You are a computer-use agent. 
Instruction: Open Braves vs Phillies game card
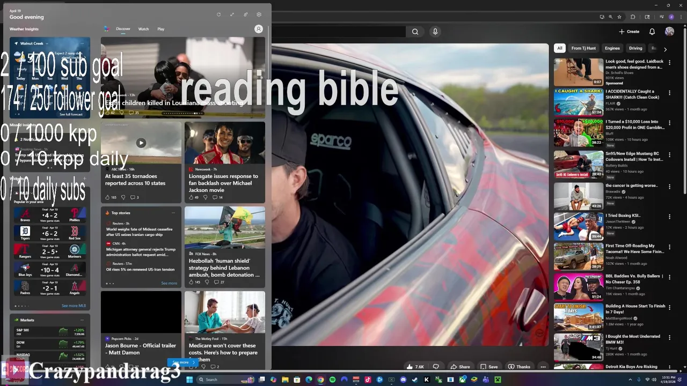click(50, 216)
